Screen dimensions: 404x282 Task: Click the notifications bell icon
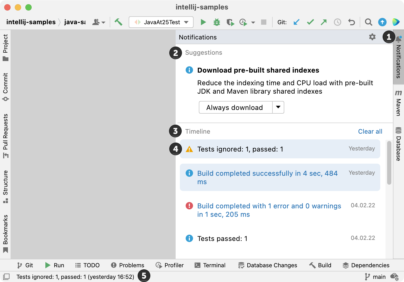tap(398, 39)
